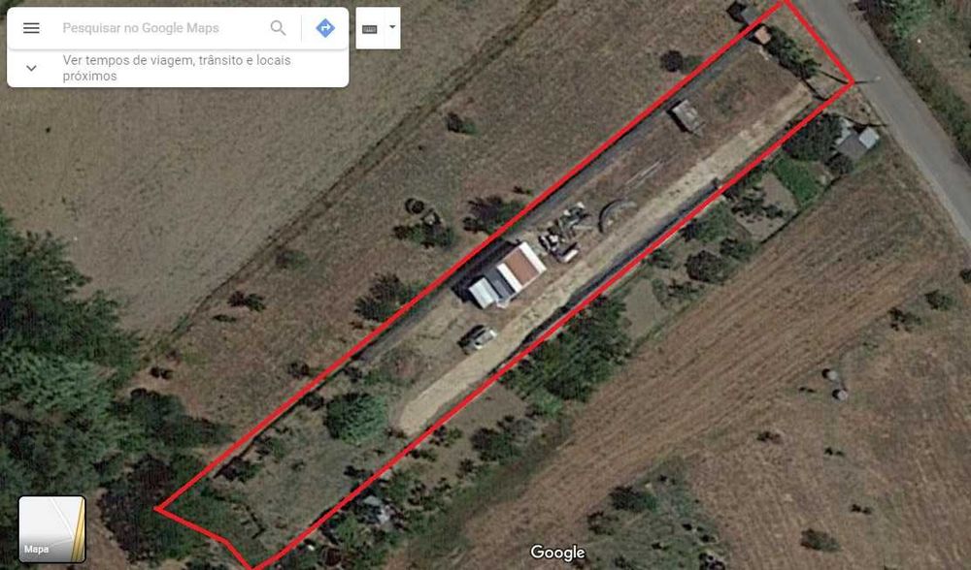971x570 pixels.
Task: Click the round hay bales in the right field
Action: coord(835,384)
